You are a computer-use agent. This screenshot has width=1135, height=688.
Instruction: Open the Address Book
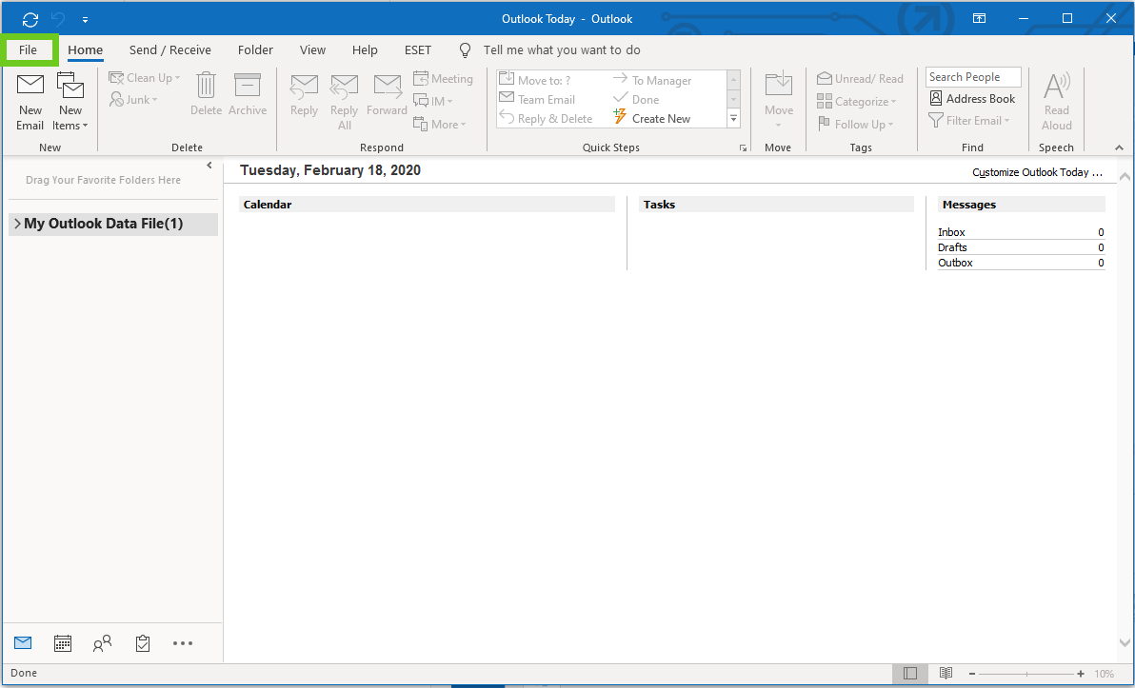click(972, 99)
